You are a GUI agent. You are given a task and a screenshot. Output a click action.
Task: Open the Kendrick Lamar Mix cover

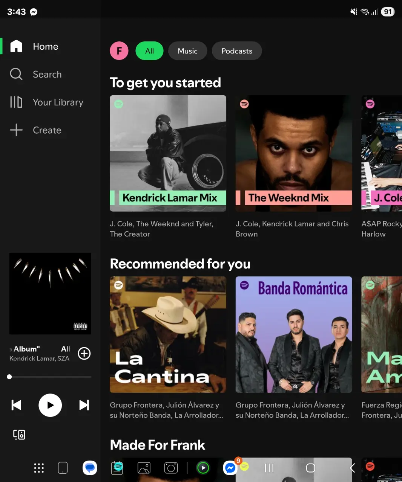[168, 153]
